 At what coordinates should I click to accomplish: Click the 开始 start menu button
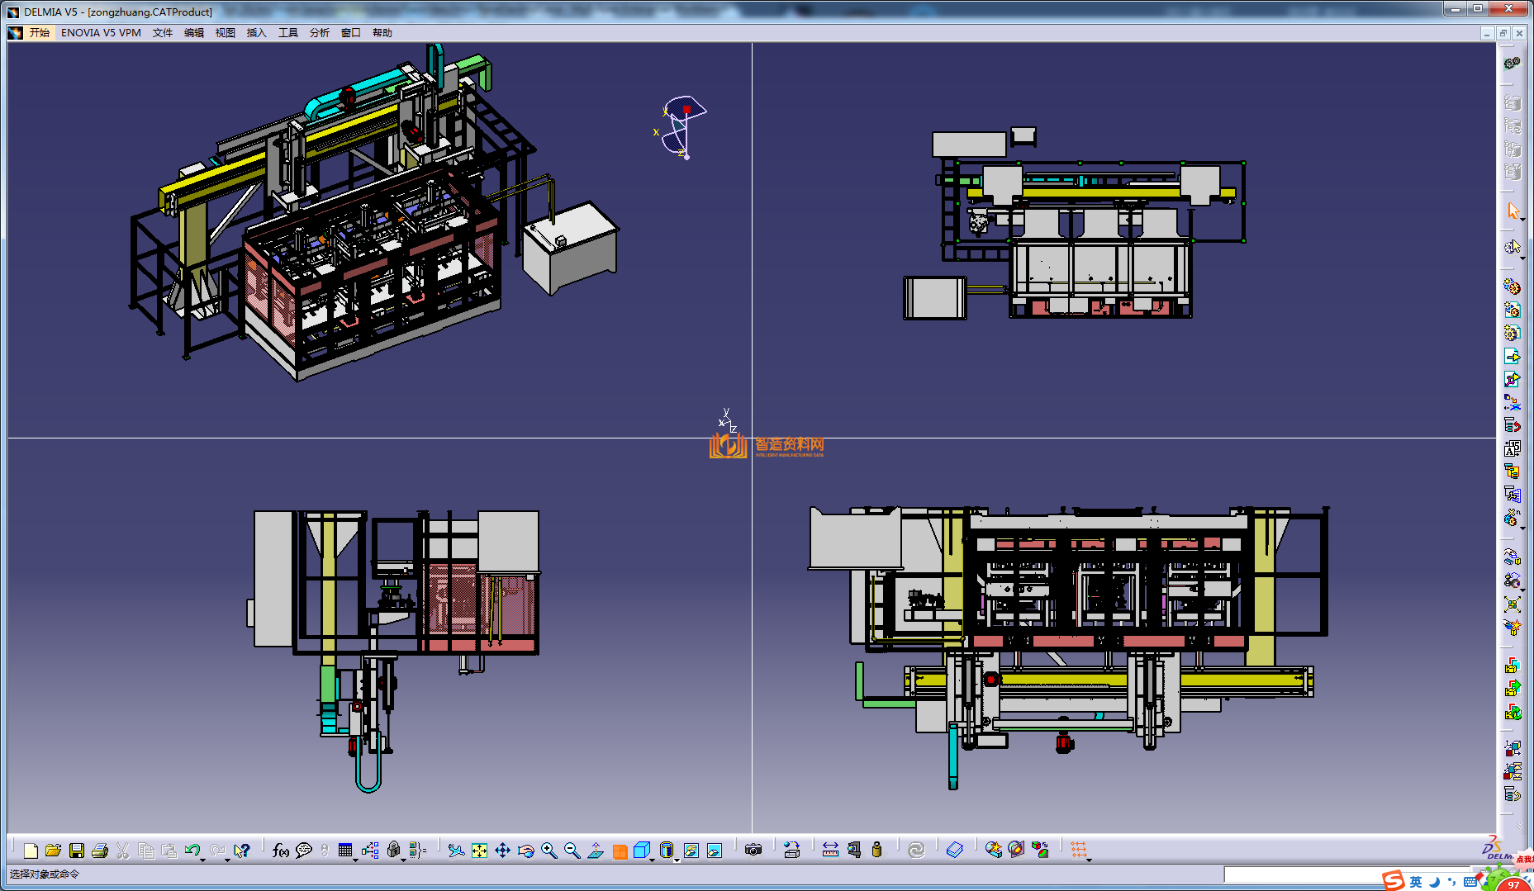[x=39, y=33]
